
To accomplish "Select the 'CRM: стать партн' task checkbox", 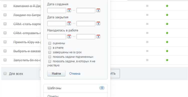I will pyautogui.click(x=5, y=24).
